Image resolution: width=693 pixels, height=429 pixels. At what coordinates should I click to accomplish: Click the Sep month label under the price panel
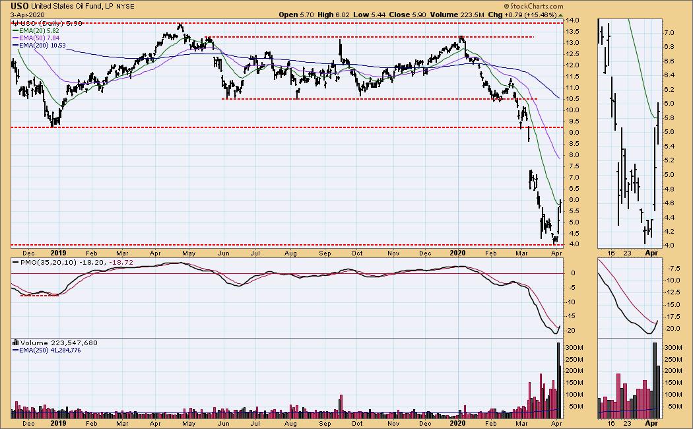pos(325,253)
